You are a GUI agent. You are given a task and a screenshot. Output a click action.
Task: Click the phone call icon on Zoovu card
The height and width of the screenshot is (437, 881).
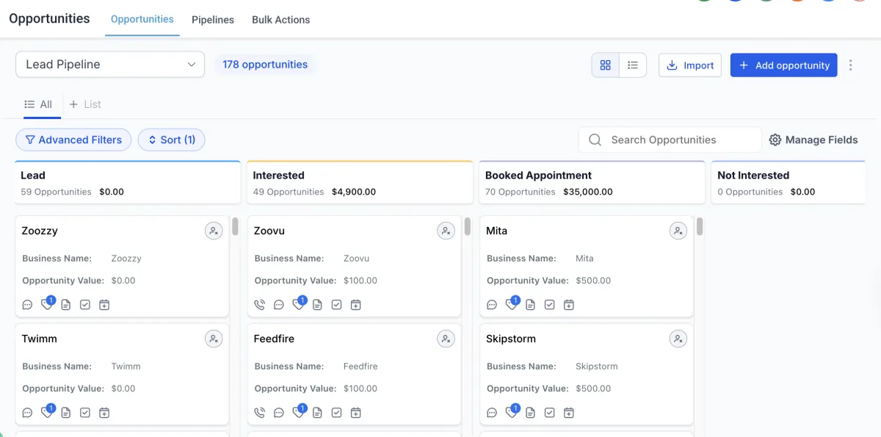click(259, 305)
